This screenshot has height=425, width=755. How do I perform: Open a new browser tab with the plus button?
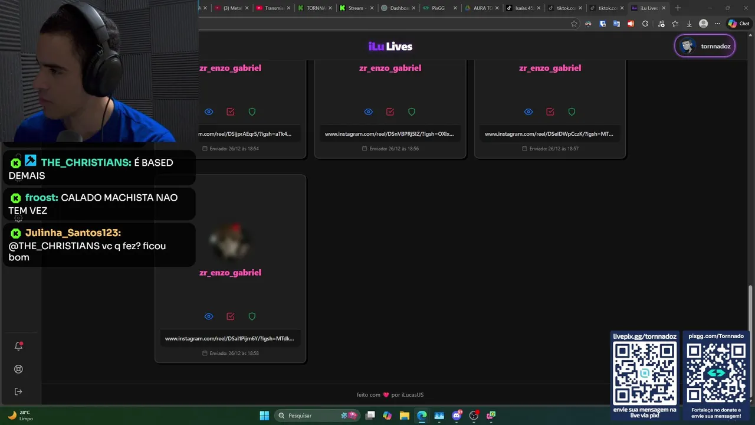tap(678, 8)
